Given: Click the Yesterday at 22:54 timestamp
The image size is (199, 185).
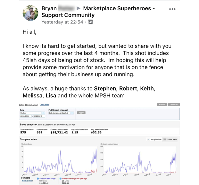Looking at the screenshot, I should (62, 22).
